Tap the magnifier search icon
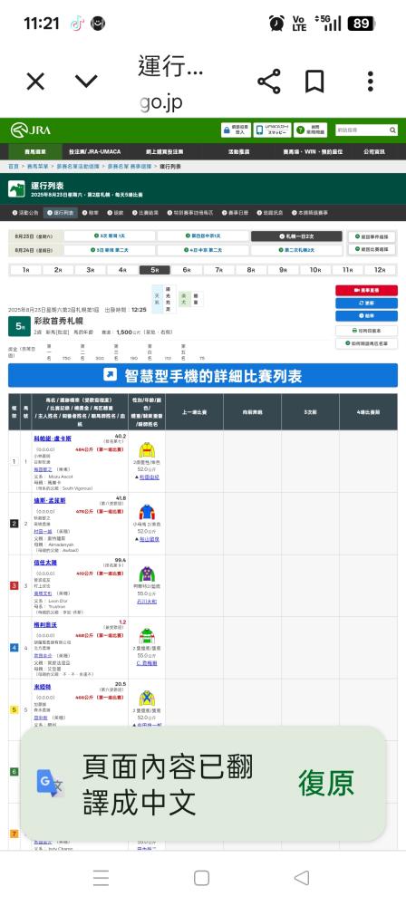 tap(392, 130)
